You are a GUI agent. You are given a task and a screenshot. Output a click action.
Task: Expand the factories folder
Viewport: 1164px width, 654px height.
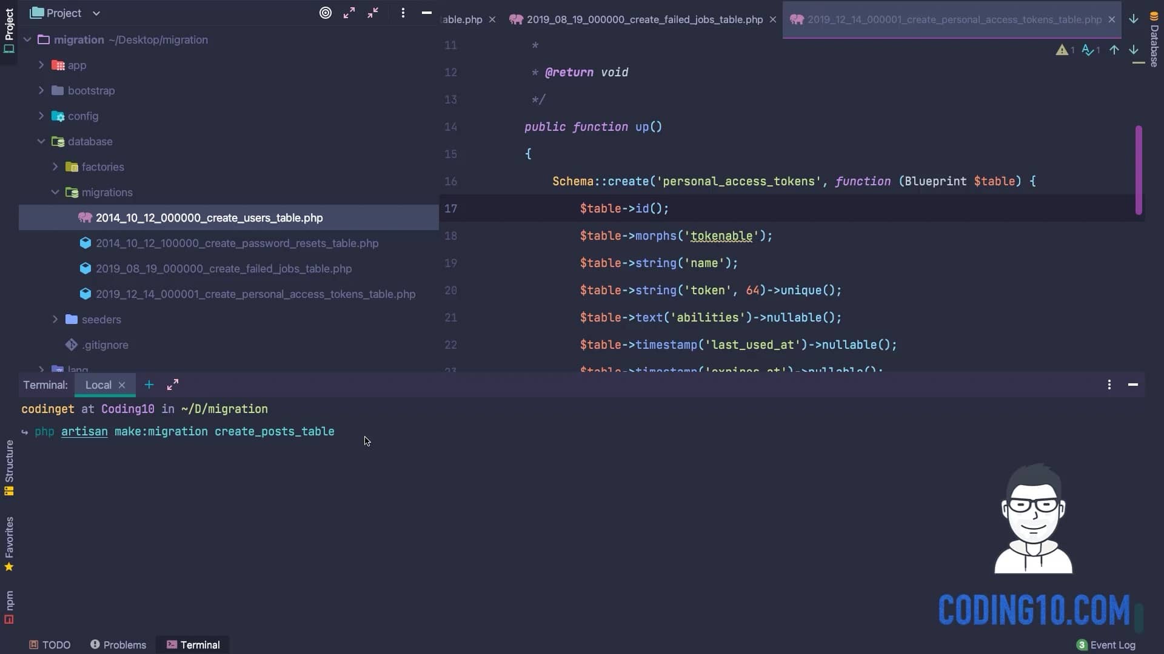point(55,167)
